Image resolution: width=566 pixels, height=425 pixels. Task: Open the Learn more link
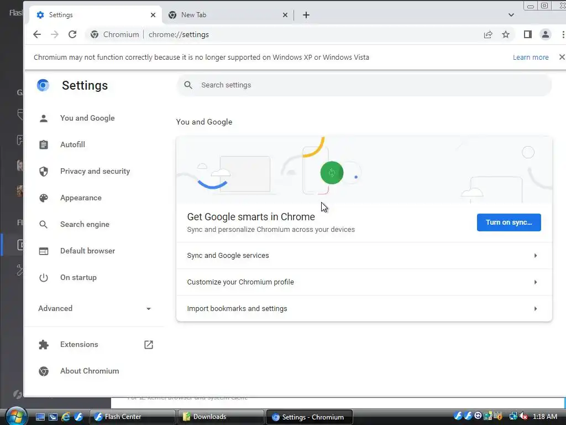click(x=531, y=57)
